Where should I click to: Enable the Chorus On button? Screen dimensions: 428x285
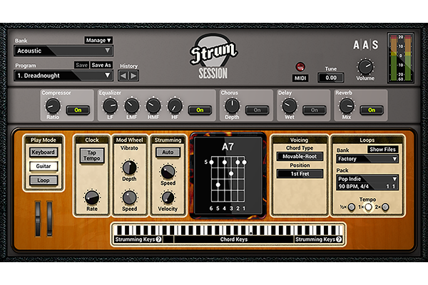click(x=257, y=110)
